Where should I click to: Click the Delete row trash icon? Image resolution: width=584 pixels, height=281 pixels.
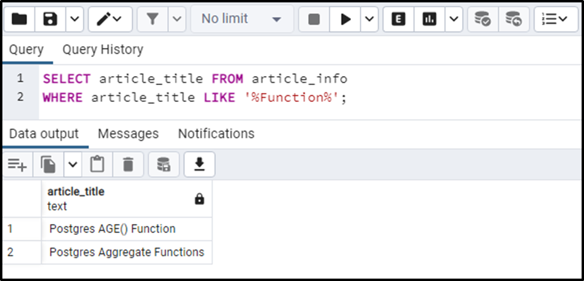tap(128, 164)
